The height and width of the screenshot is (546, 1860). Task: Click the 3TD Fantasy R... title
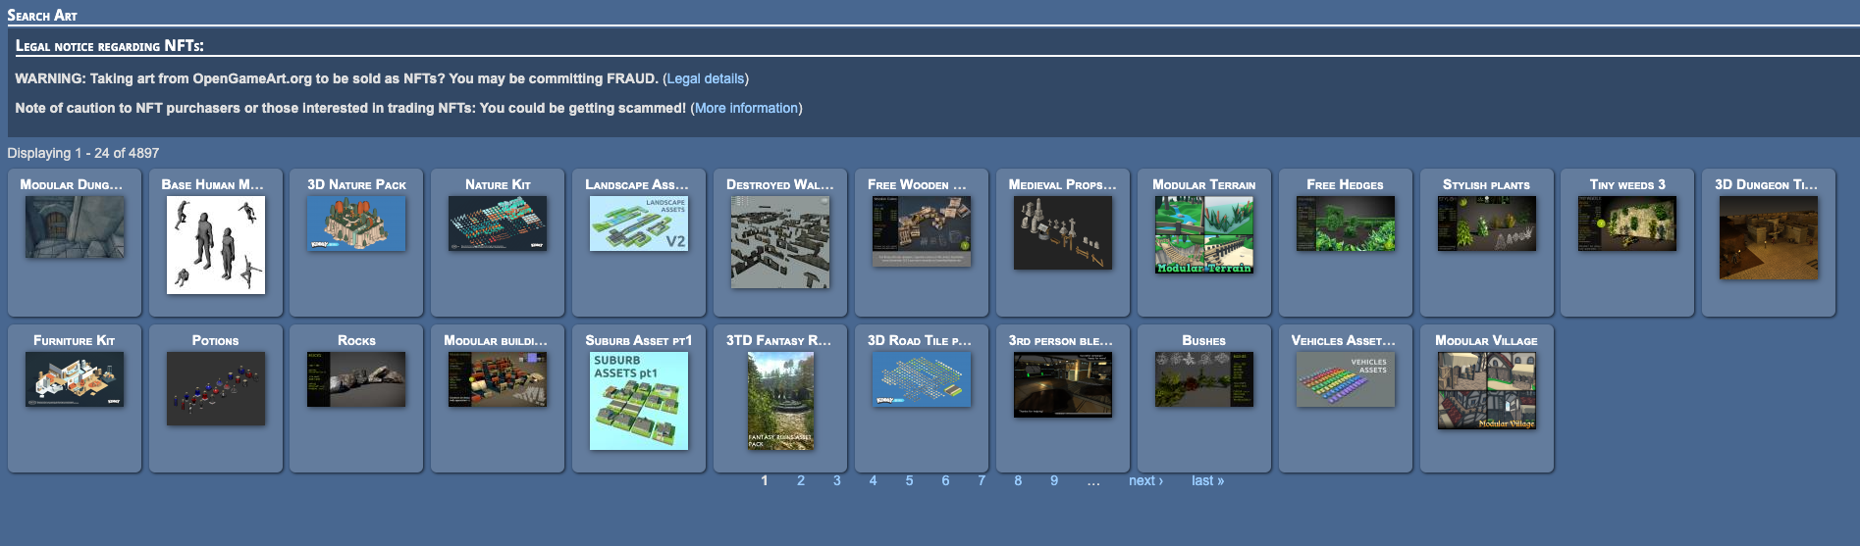point(778,340)
